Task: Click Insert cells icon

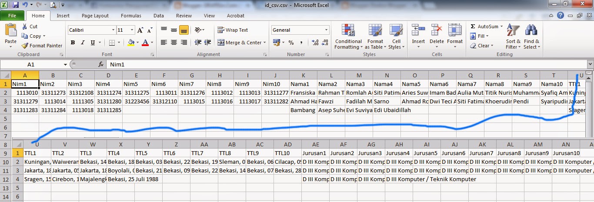Action: tap(418, 30)
